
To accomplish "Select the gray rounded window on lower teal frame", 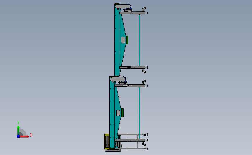I will [118, 113].
